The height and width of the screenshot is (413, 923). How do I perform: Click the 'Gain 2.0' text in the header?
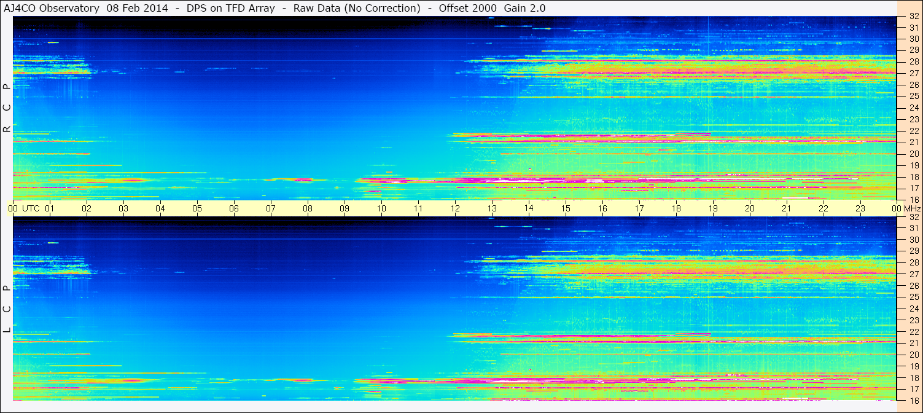524,8
